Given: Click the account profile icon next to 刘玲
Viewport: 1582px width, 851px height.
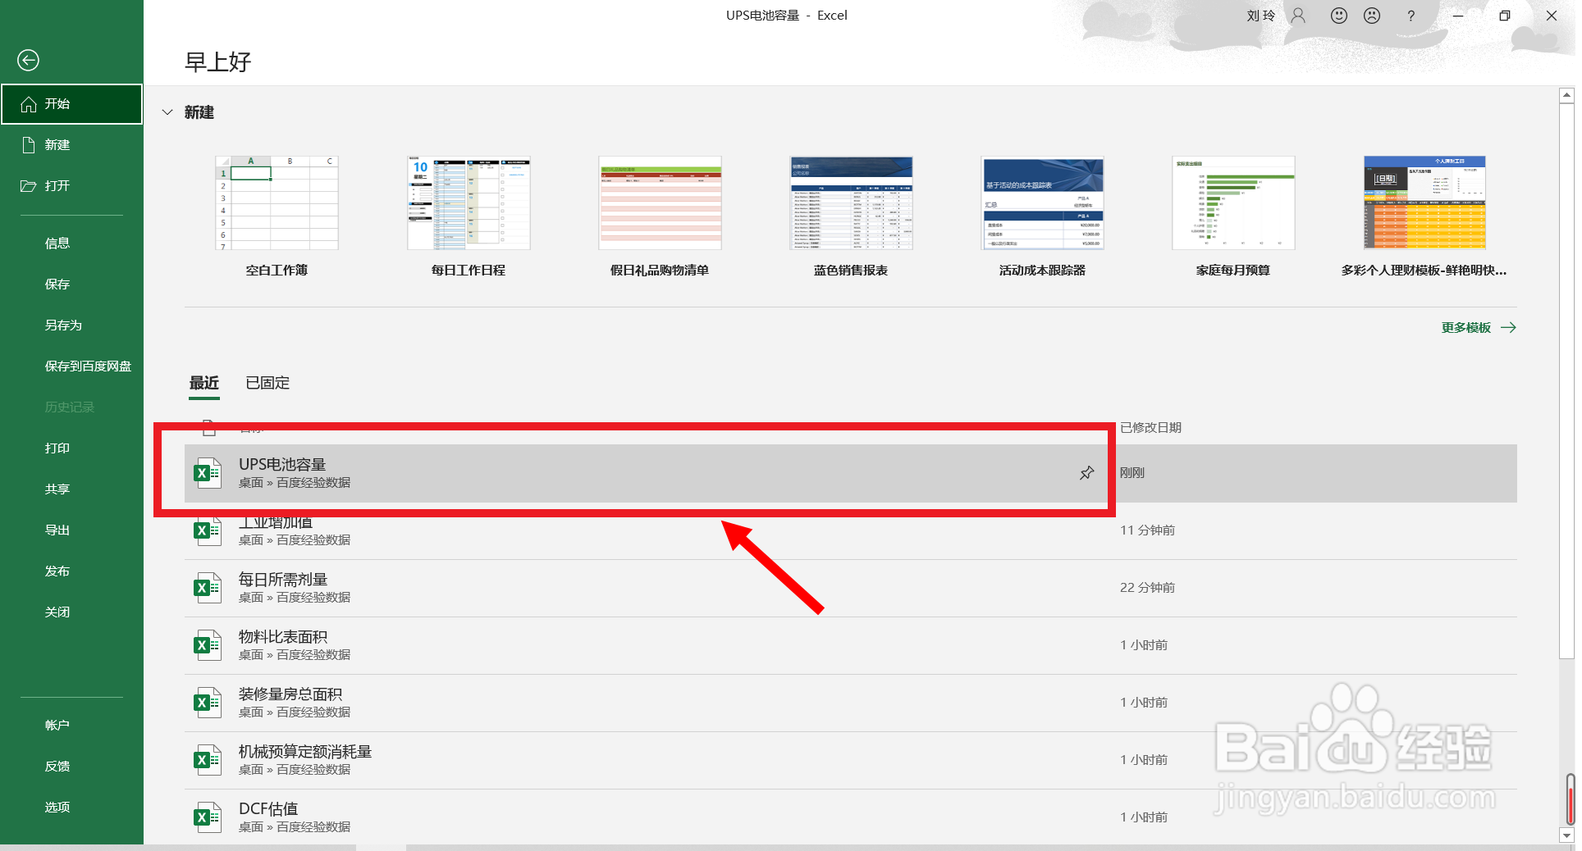Looking at the screenshot, I should point(1298,16).
